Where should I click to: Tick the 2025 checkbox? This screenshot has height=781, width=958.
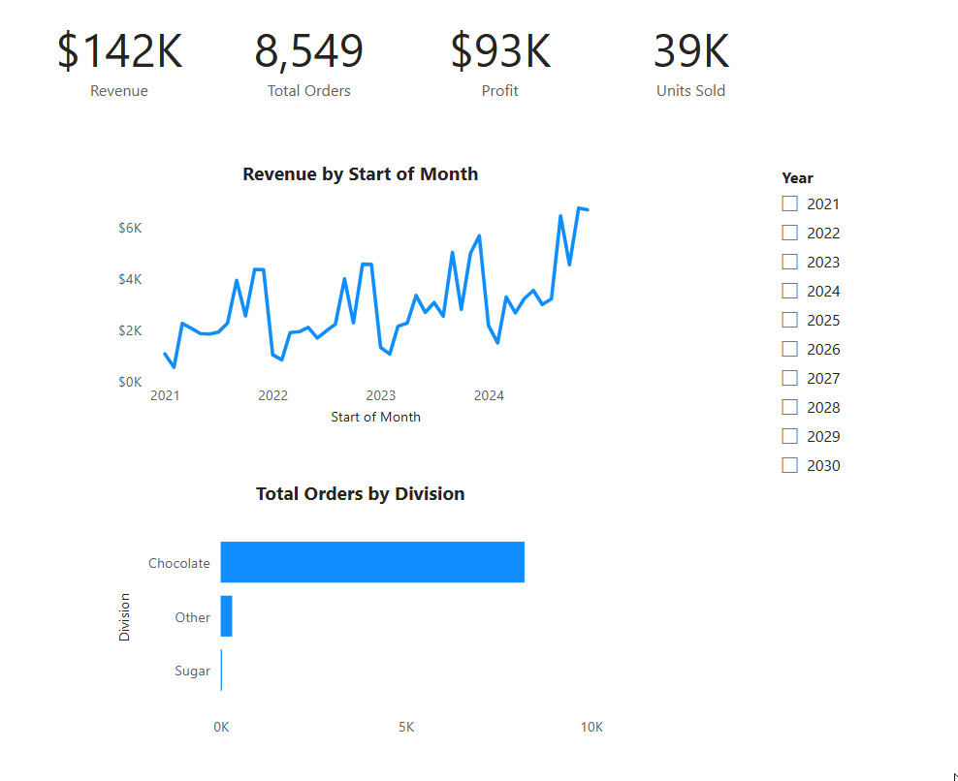coord(789,320)
